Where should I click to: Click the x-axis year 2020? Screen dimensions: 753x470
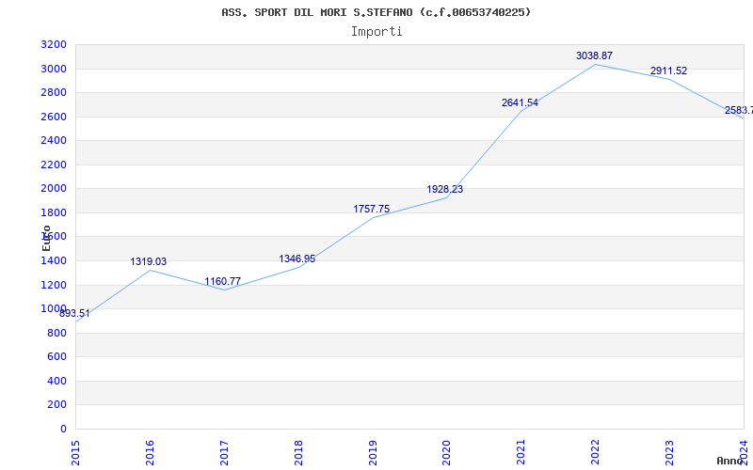pos(446,452)
